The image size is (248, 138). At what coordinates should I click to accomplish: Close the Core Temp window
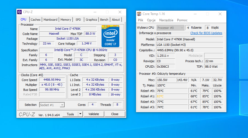[220, 14]
